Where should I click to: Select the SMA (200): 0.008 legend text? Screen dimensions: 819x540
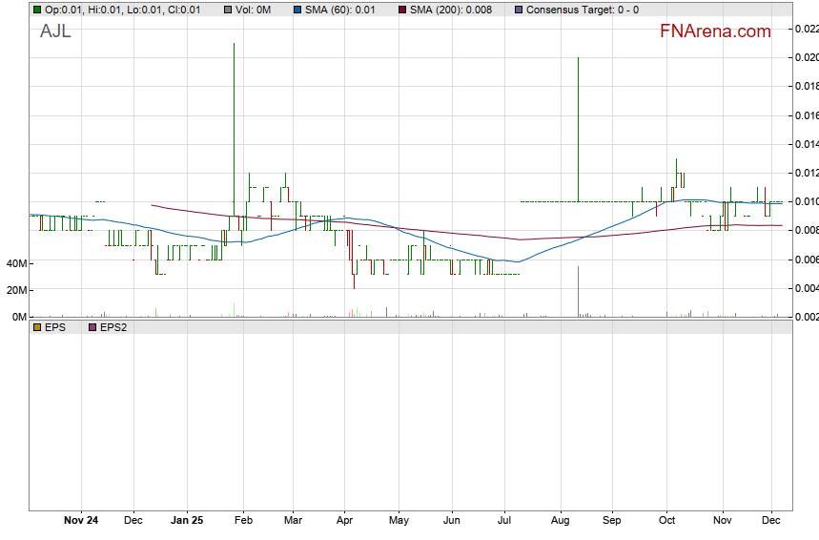click(450, 10)
